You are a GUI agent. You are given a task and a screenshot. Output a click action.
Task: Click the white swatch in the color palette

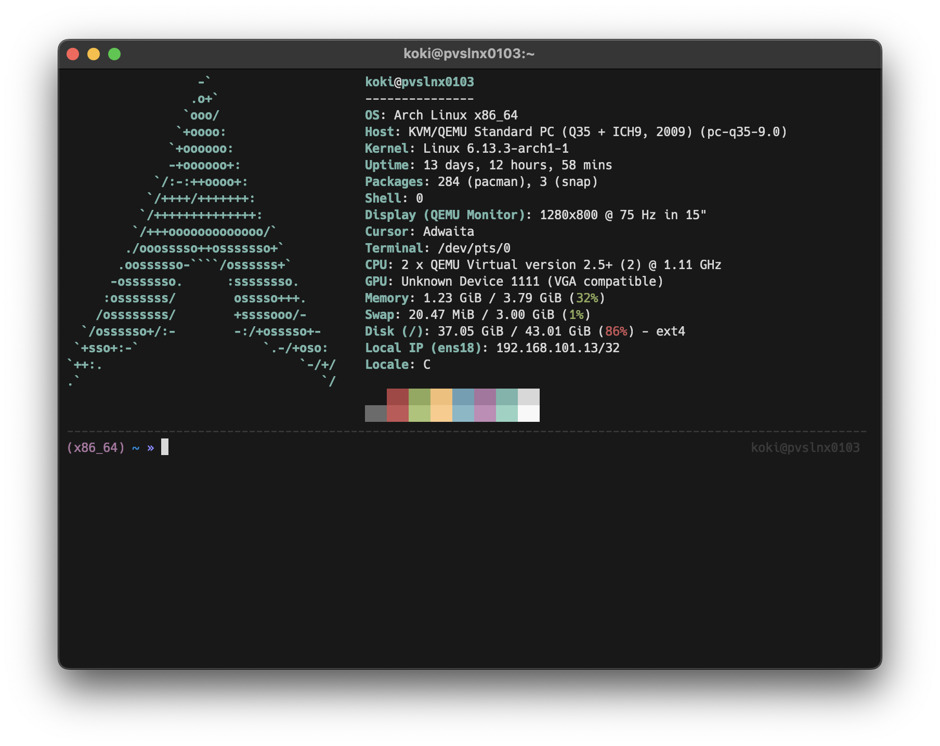tap(529, 405)
